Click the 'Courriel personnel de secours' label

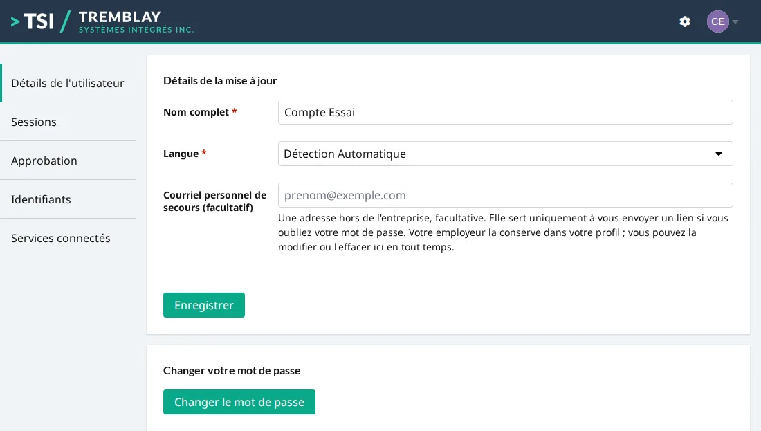pyautogui.click(x=214, y=201)
